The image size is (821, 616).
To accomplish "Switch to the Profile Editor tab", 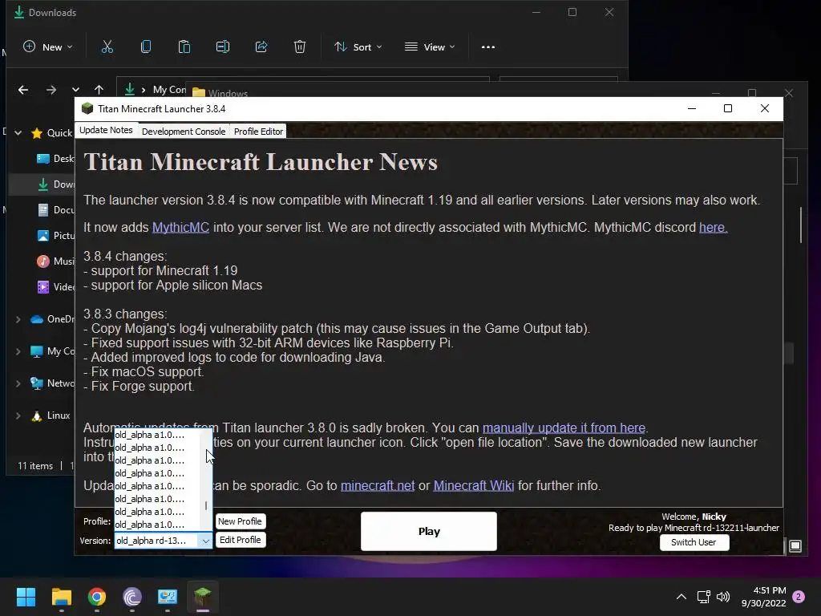I will click(258, 132).
